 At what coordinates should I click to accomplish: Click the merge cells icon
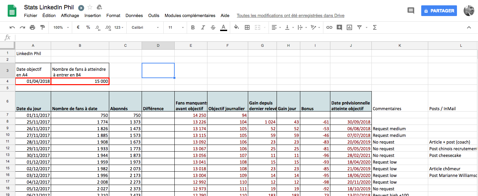[x=258, y=27]
